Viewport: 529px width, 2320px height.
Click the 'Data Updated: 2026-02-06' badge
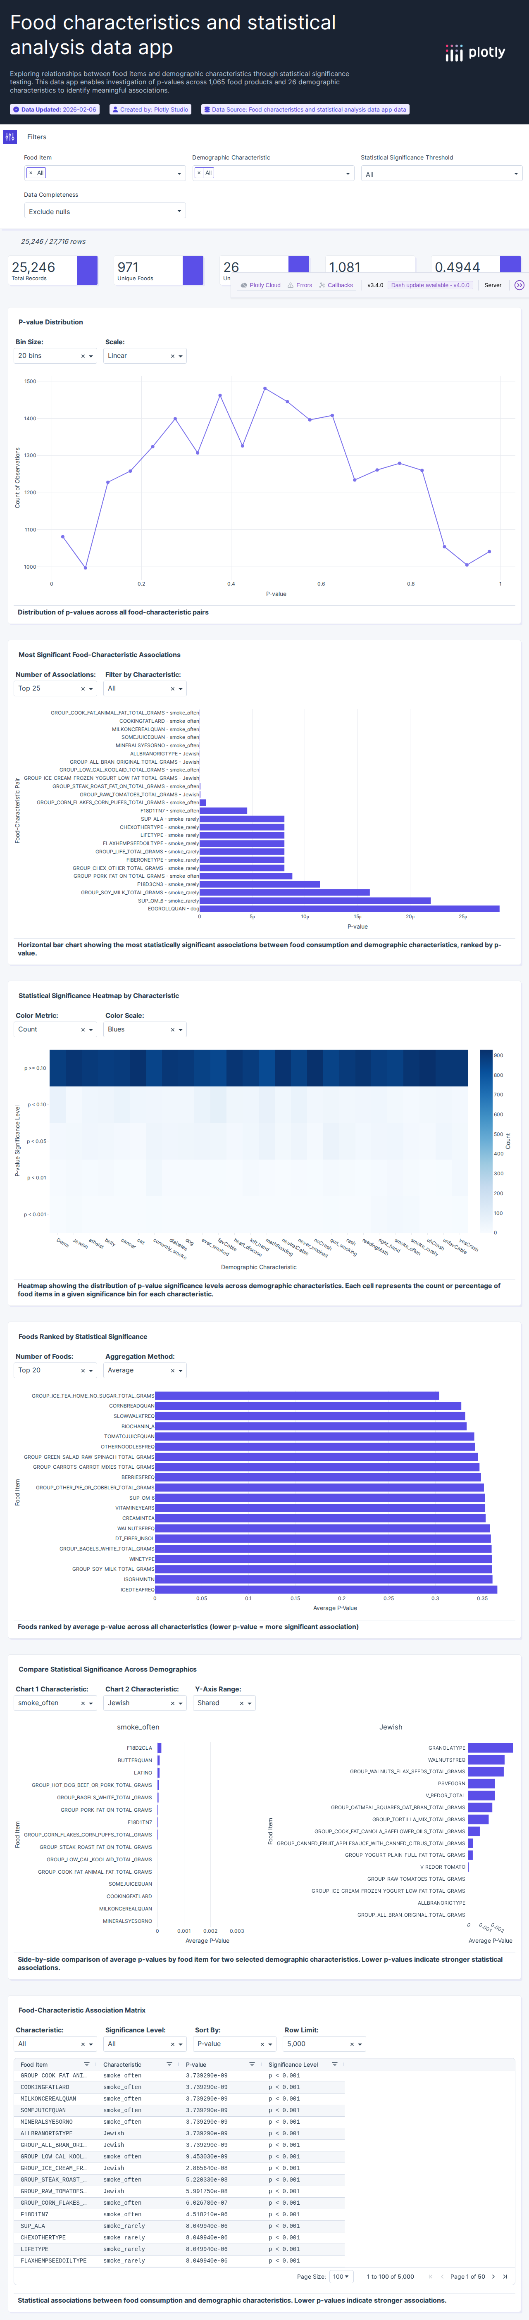tap(56, 109)
